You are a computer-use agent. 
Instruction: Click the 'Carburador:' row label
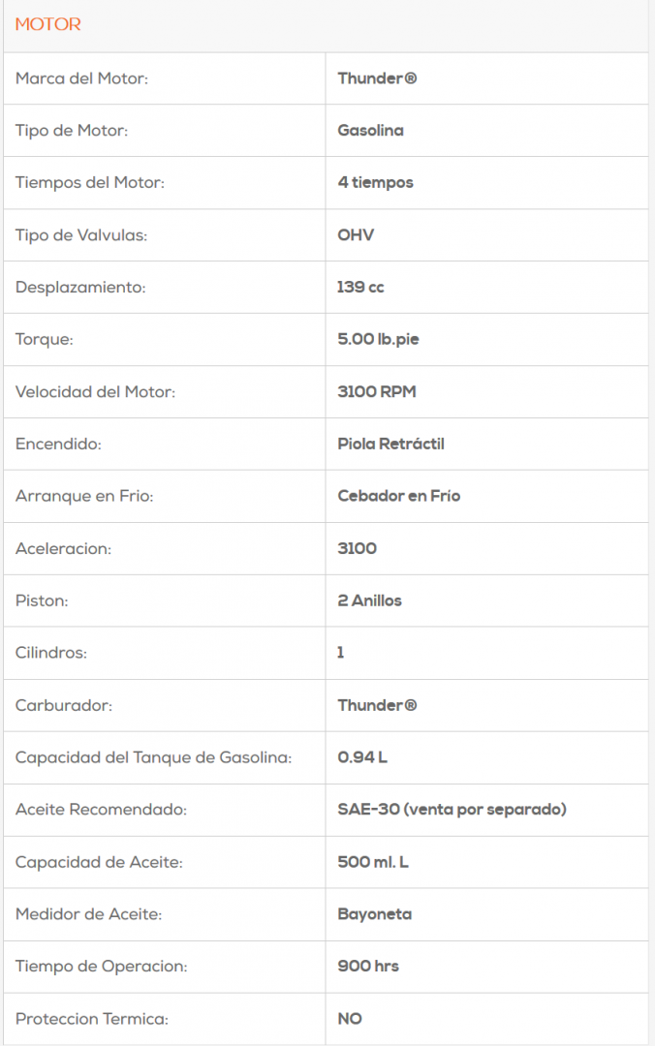(64, 706)
